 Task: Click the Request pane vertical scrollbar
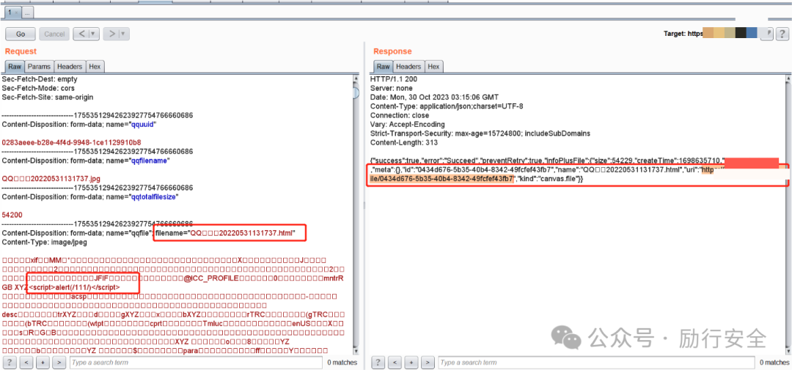click(356, 215)
